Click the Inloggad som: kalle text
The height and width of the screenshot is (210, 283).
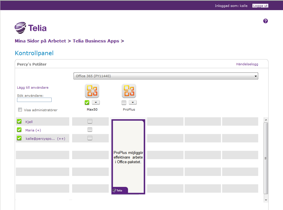click(231, 6)
